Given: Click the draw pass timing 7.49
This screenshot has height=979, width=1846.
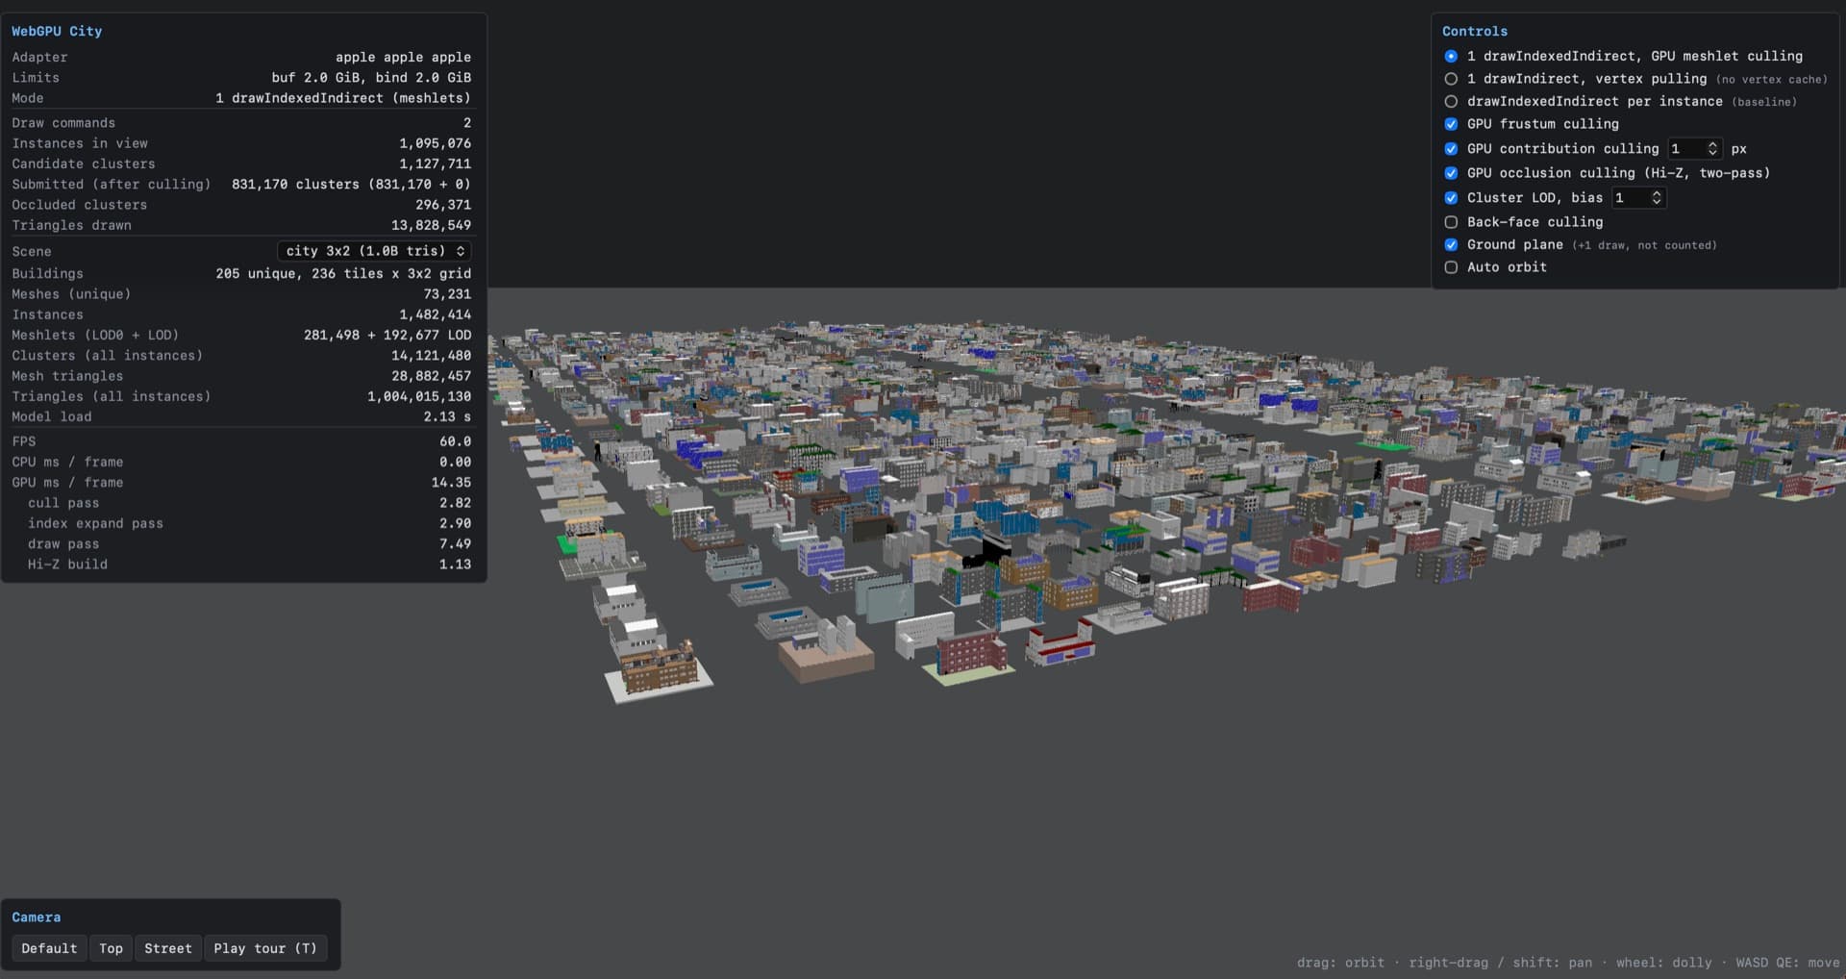Looking at the screenshot, I should [x=455, y=544].
